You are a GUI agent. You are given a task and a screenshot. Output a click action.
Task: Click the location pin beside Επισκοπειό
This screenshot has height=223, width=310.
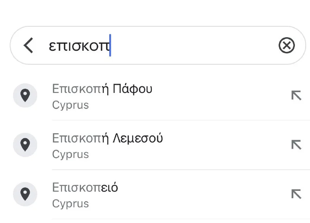pyautogui.click(x=25, y=194)
